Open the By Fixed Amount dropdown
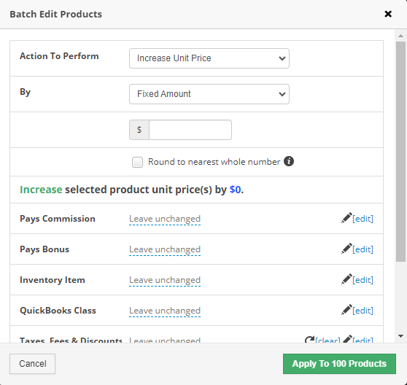This screenshot has height=385, width=407. point(209,94)
